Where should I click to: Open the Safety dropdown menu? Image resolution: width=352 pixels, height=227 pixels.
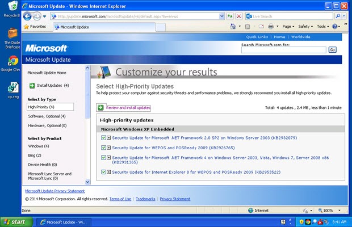[x=306, y=27]
